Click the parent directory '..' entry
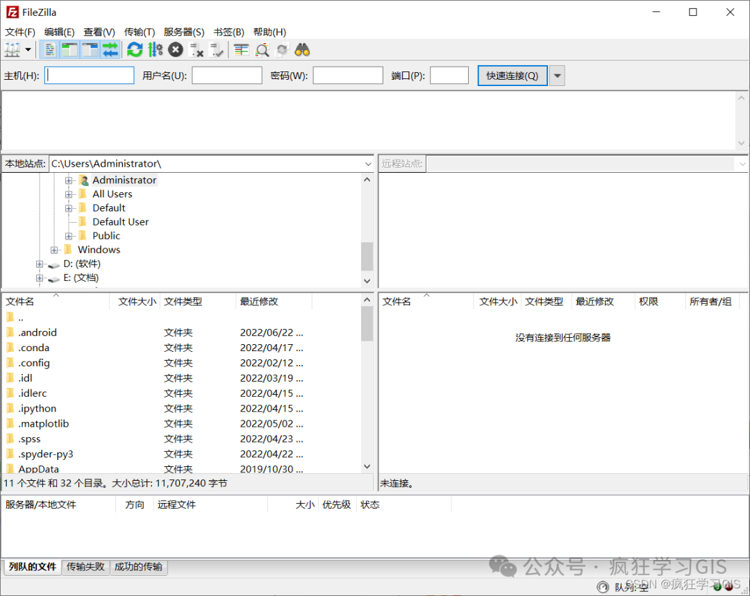 [181, 317]
